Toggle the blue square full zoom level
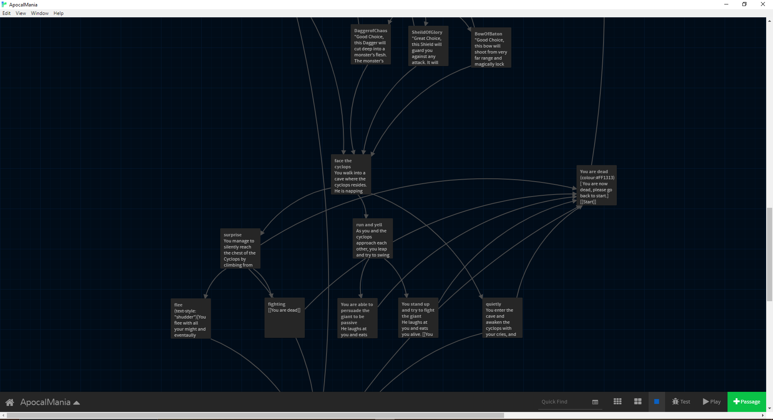Screen dimensions: 773x420 pos(657,401)
